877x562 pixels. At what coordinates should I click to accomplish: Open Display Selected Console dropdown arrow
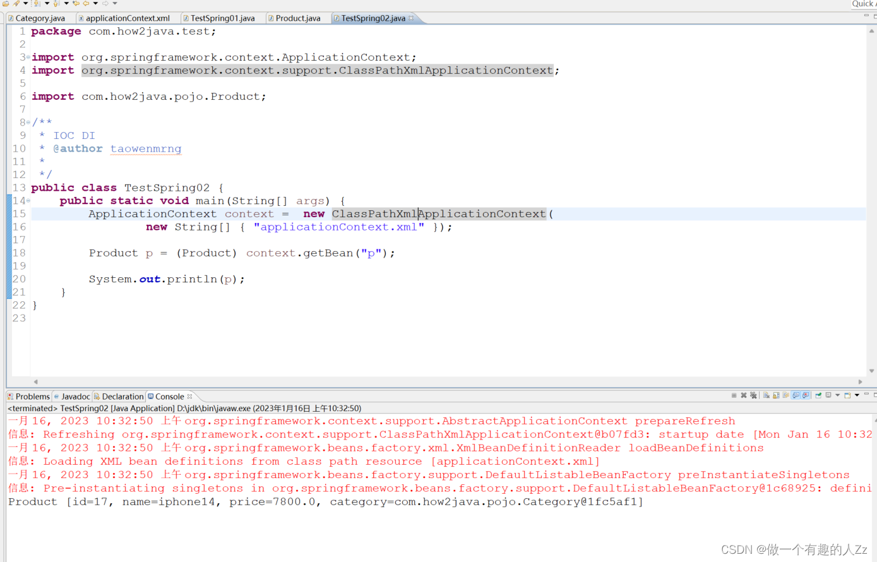click(837, 395)
